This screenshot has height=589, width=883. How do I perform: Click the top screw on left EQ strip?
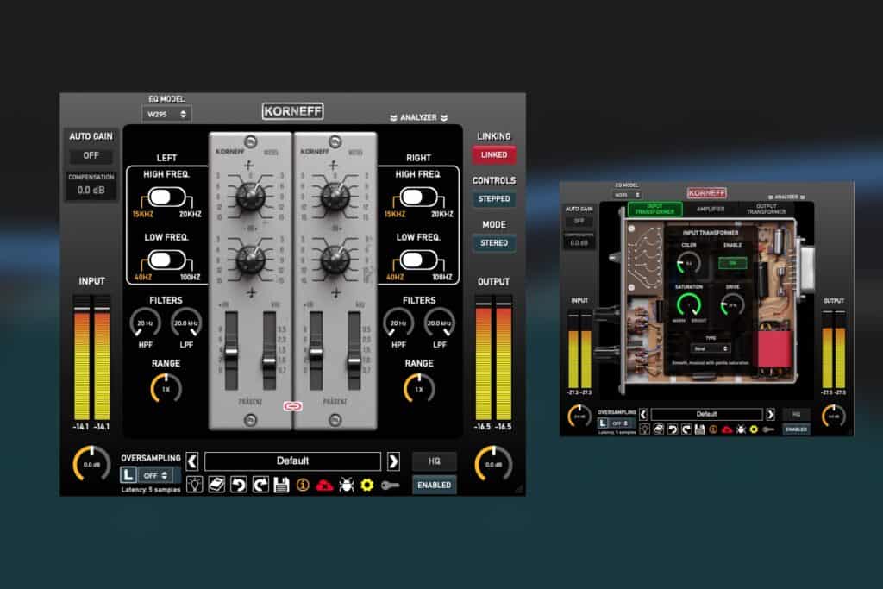click(251, 141)
